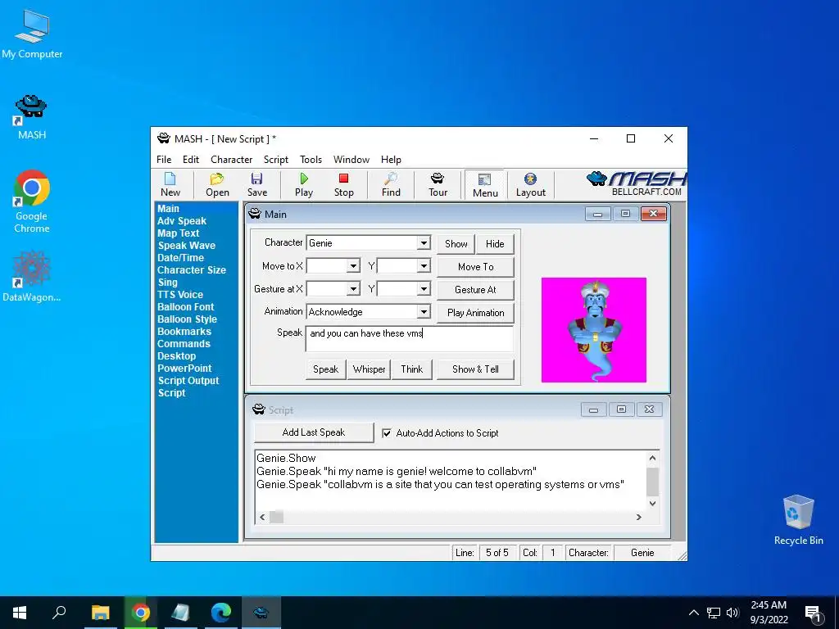
Task: Switch to Chrome in the taskbar
Action: [x=141, y=613]
